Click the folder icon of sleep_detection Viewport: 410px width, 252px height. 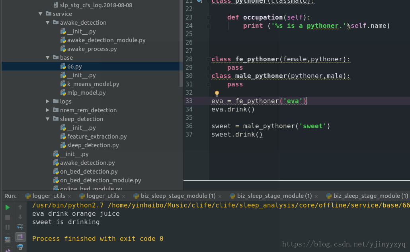56,119
